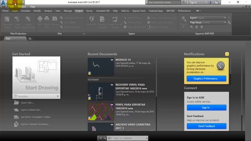Open PERFIL PARA EXPORTAR colorful thumbnail

[x=101, y=112]
